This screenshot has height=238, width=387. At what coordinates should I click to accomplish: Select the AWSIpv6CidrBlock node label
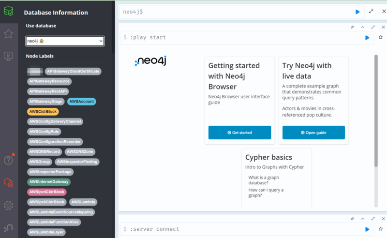click(x=46, y=202)
